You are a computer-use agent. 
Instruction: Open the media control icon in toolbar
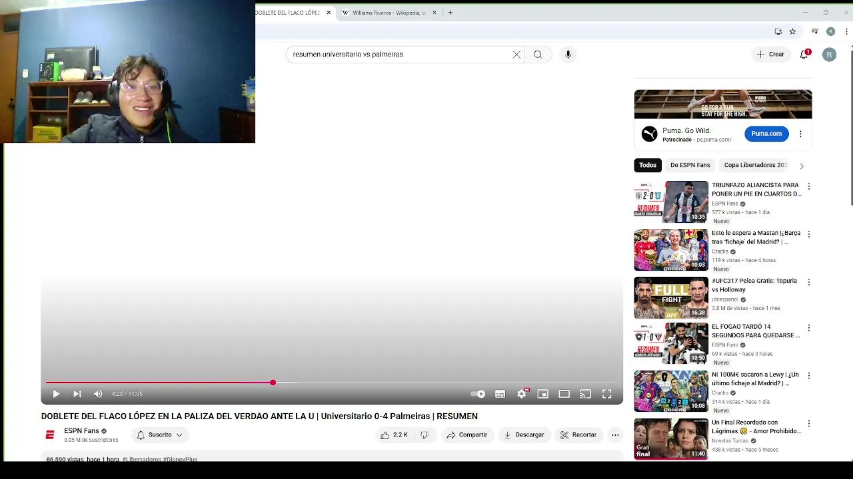coord(814,31)
